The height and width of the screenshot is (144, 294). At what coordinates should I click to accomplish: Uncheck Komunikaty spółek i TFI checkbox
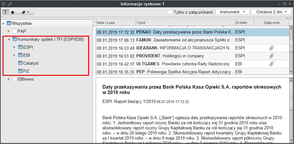pos(15,40)
